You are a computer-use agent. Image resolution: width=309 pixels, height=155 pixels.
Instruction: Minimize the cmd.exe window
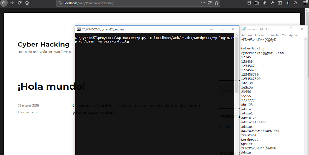pyautogui.click(x=211, y=29)
